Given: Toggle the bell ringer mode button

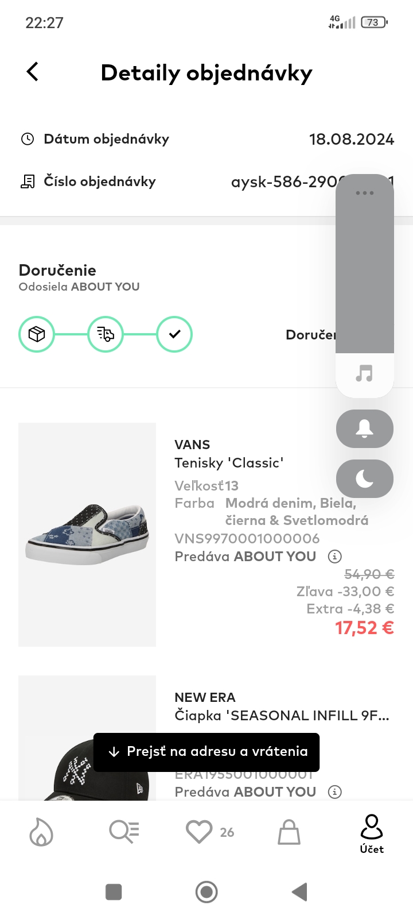Looking at the screenshot, I should pos(364,428).
